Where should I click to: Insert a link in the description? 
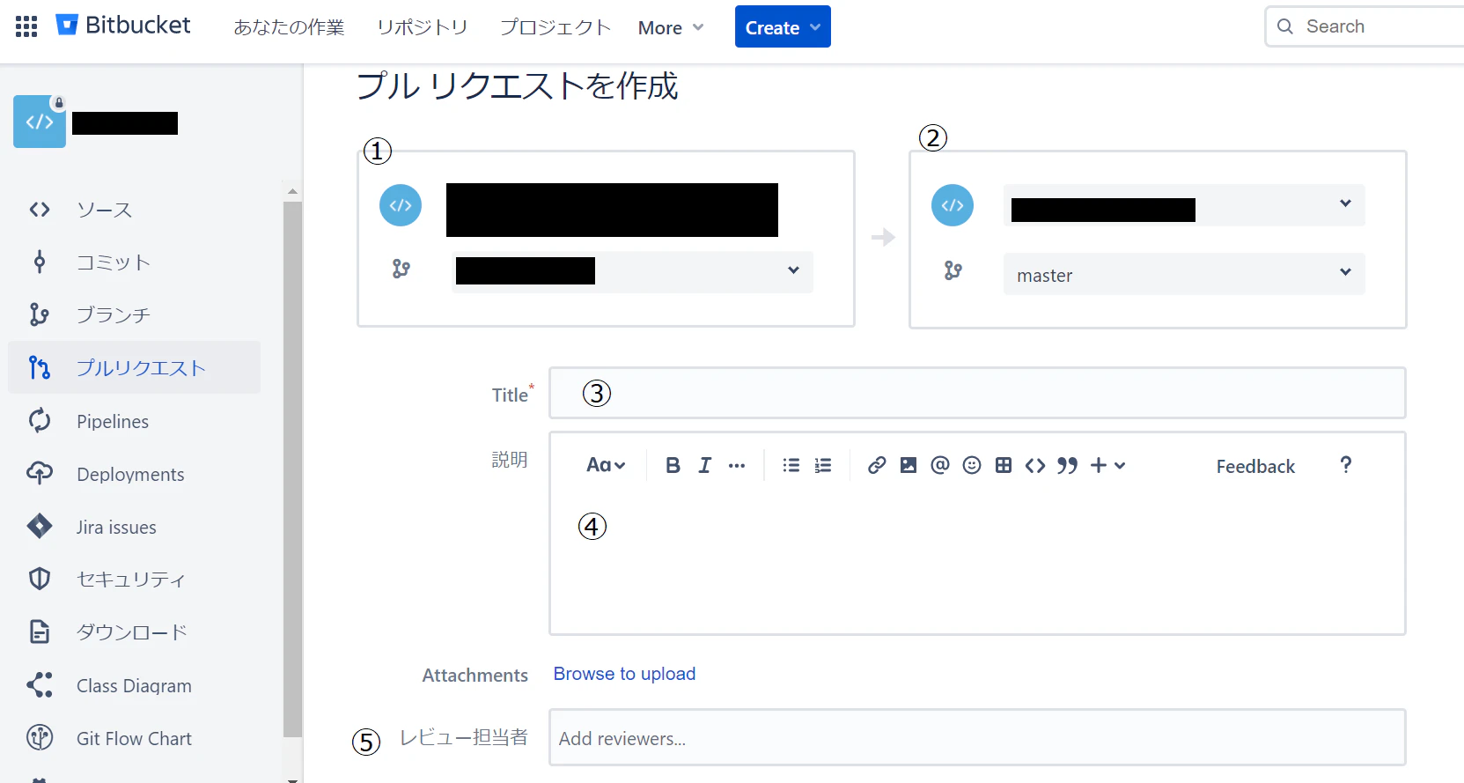(877, 465)
